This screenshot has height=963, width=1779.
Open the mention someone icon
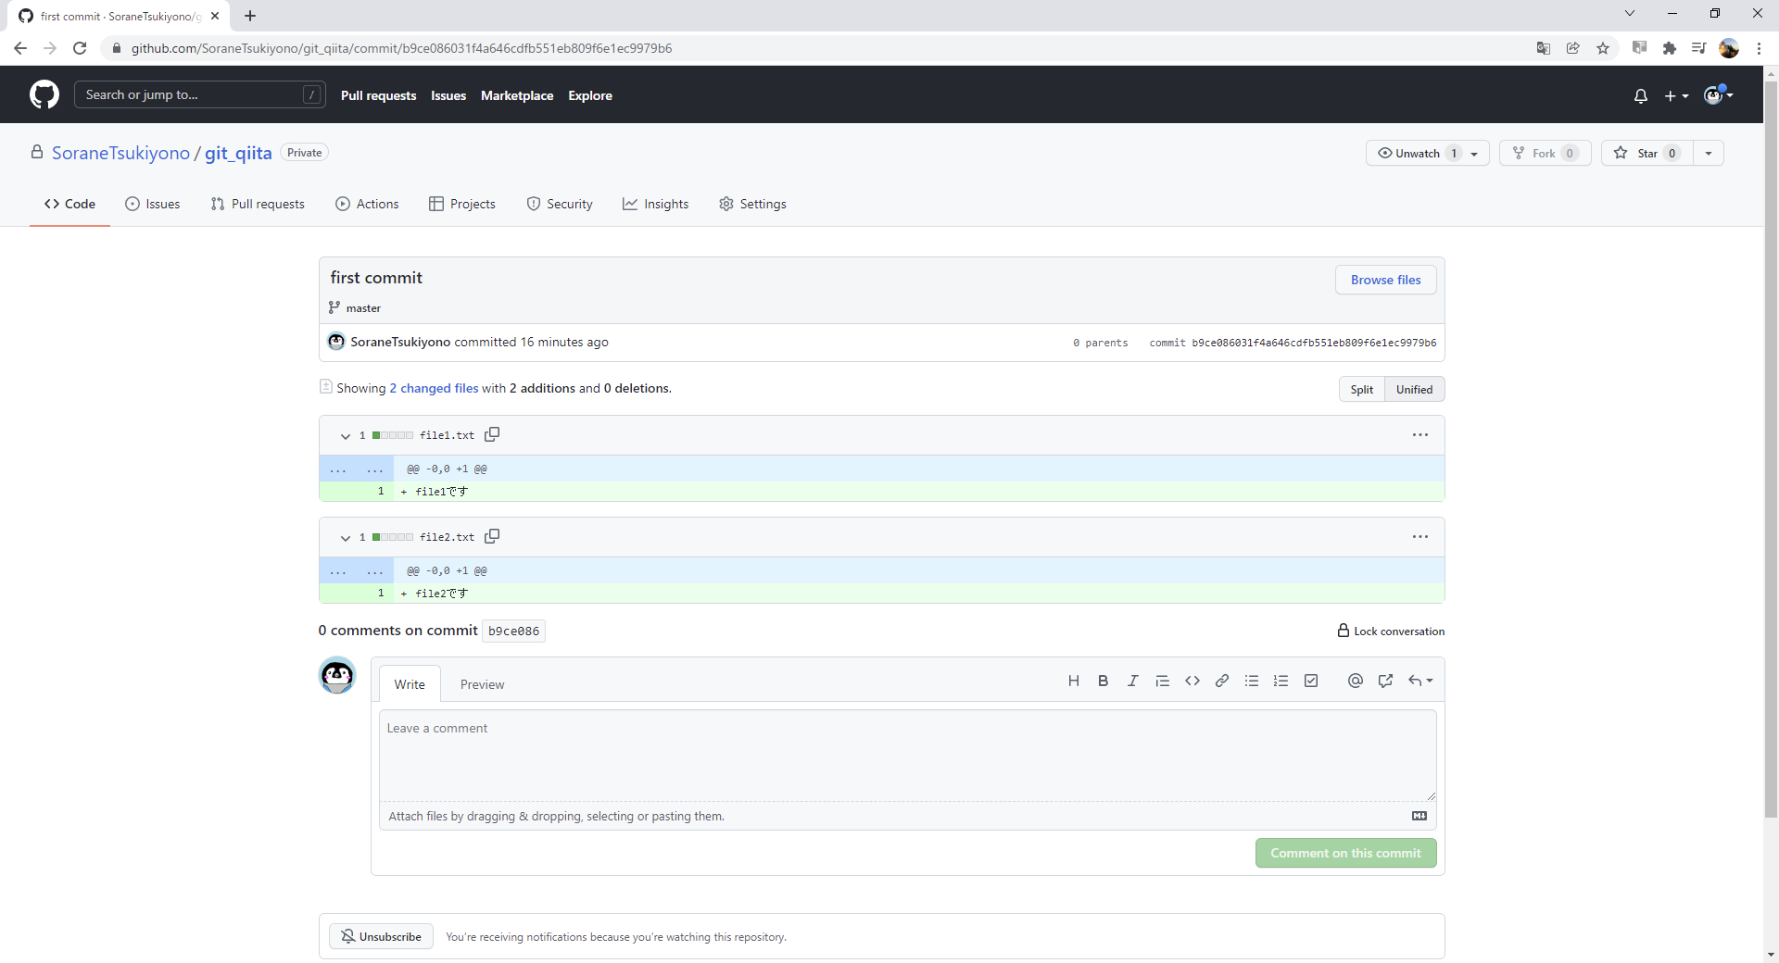tap(1356, 681)
